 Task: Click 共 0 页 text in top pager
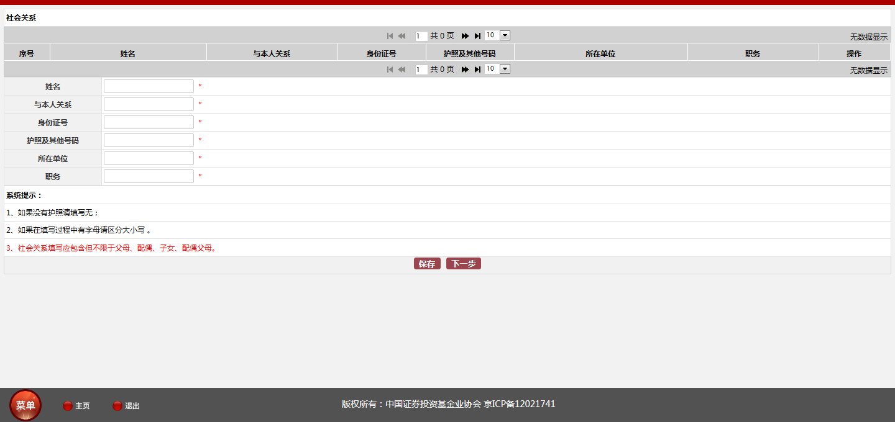442,36
